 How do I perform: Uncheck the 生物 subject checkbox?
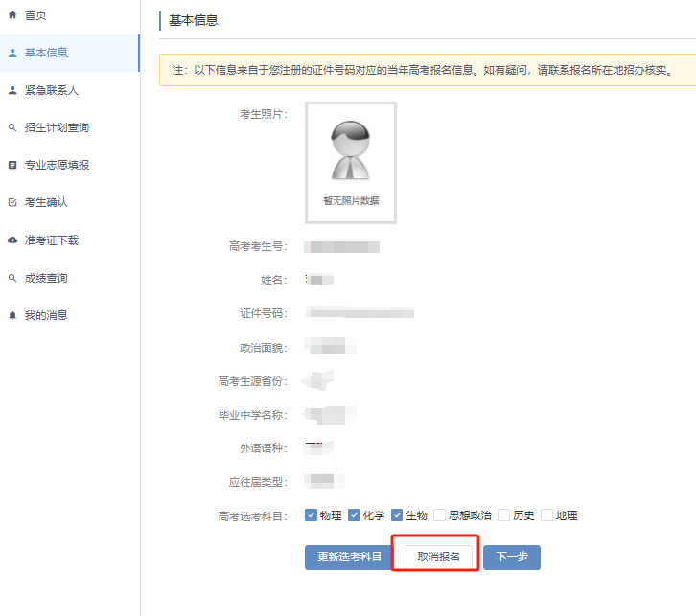click(397, 515)
